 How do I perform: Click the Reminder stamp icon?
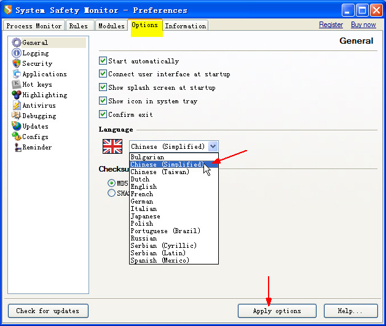click(x=17, y=147)
